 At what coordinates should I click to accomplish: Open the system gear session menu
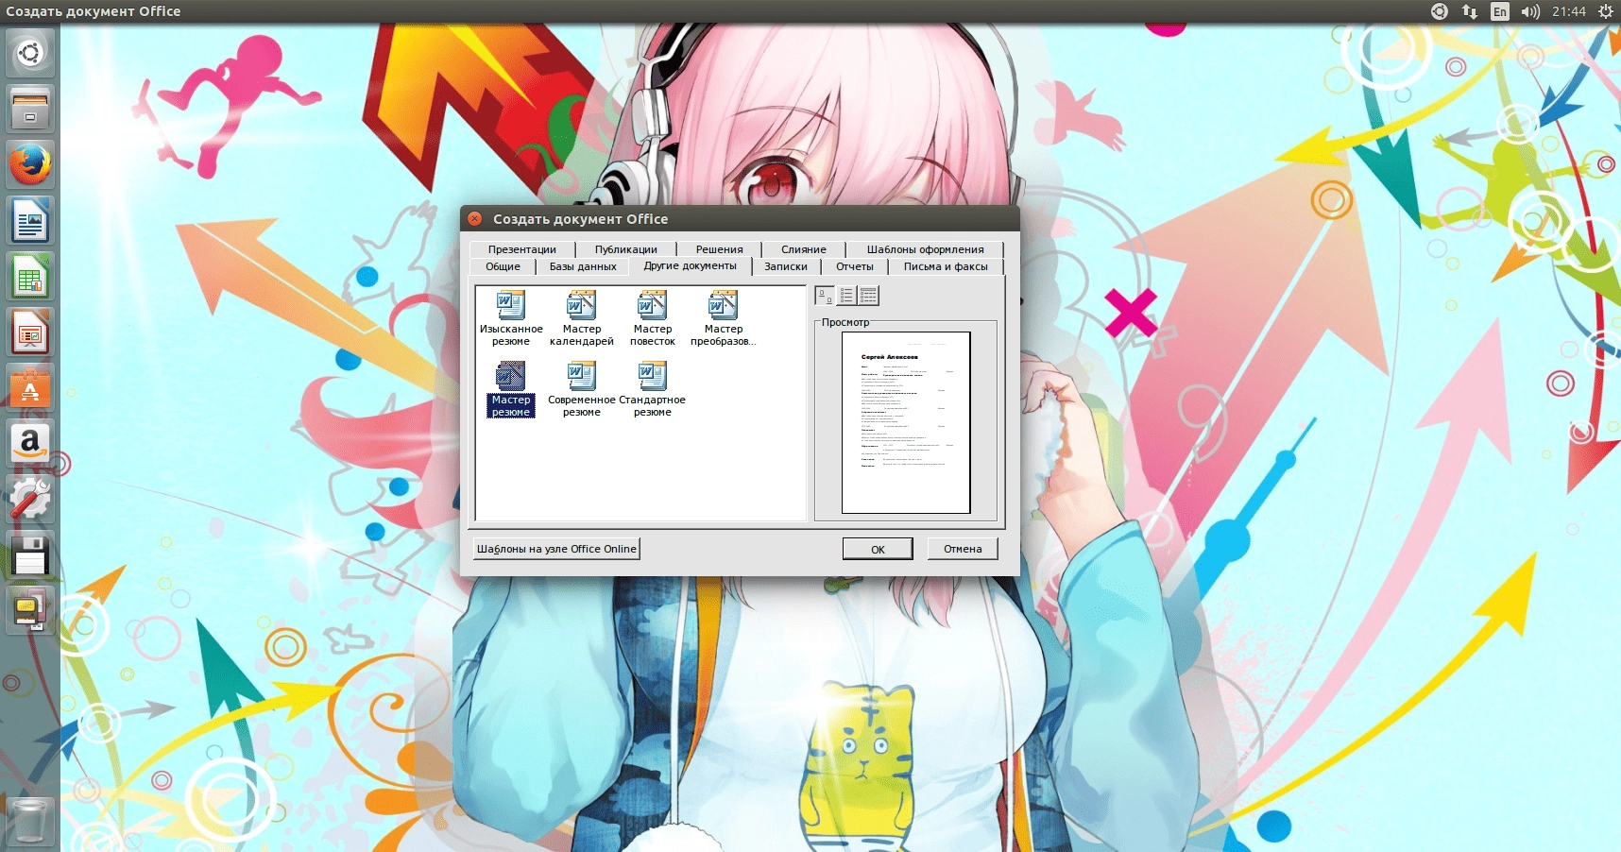1606,11
